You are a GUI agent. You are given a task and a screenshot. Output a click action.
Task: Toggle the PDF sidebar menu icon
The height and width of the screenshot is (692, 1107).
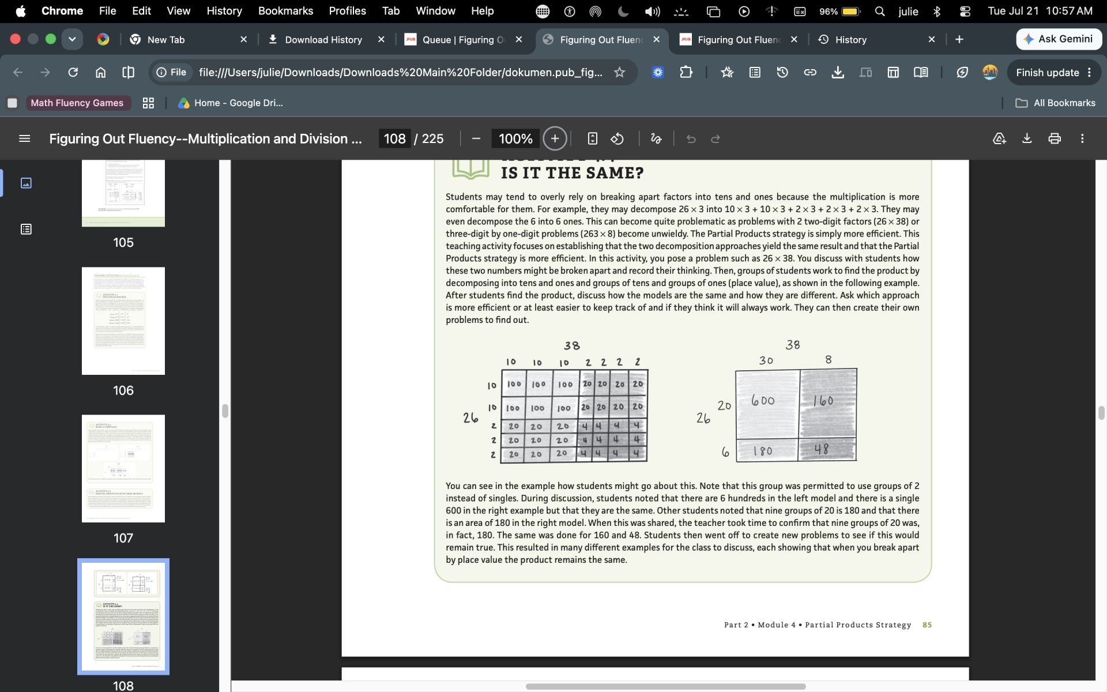point(24,138)
